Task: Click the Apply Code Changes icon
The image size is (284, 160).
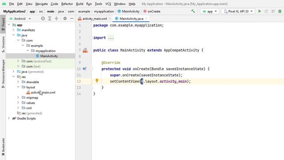Action: 273,11
